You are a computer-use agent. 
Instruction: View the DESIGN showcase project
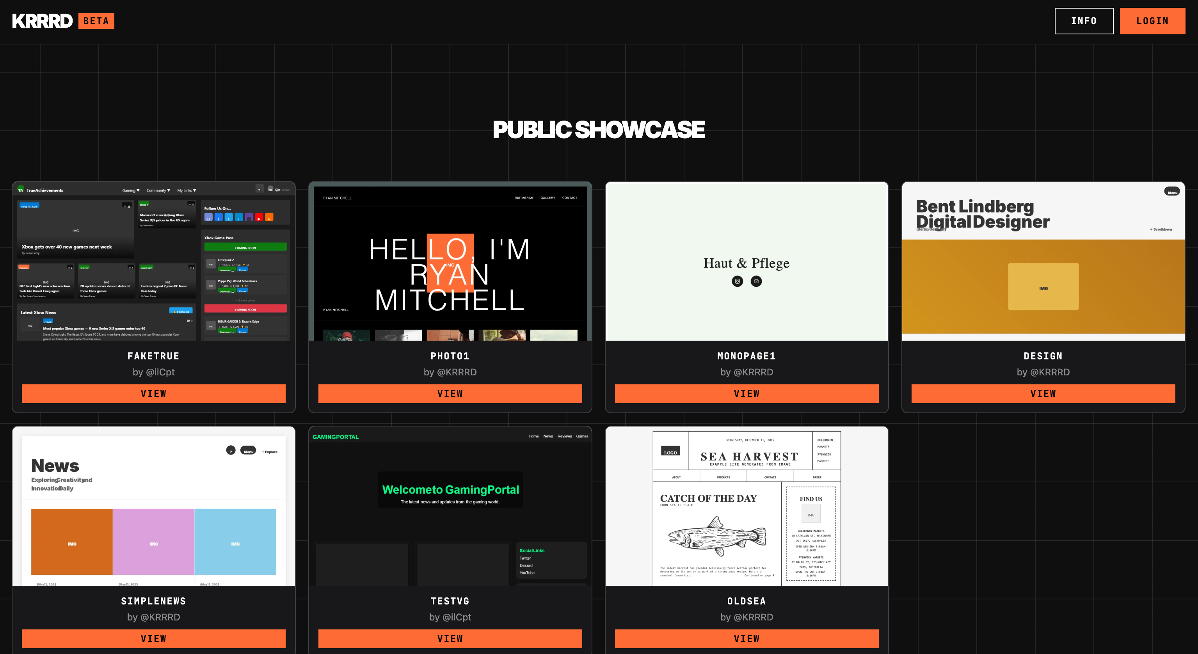click(1043, 393)
